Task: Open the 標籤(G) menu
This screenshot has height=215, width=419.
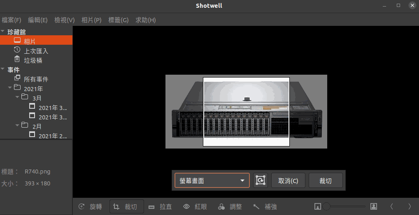Action: pos(119,20)
